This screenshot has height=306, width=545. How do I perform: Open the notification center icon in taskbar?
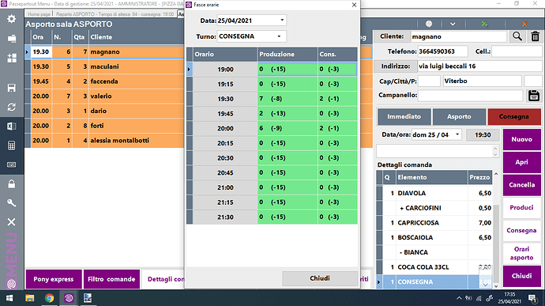[532, 298]
